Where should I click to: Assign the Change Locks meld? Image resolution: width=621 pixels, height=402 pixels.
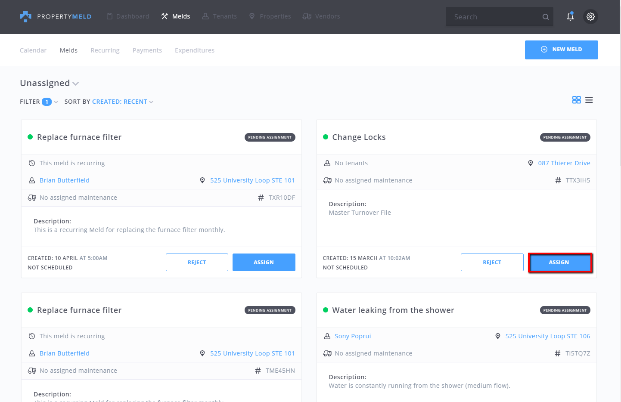coord(560,263)
